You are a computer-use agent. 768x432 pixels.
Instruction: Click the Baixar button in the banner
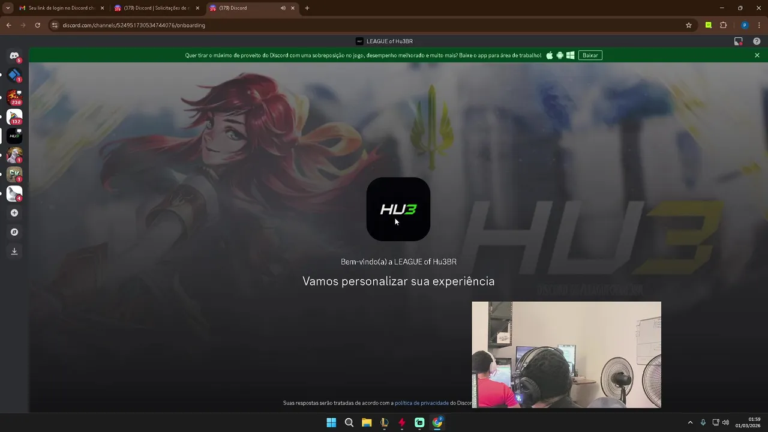pyautogui.click(x=590, y=55)
